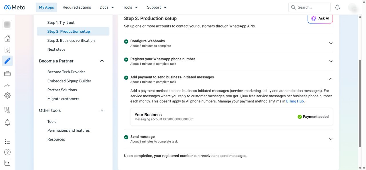Image resolution: width=366 pixels, height=170 pixels.
Task: Click the Your Business account name
Action: click(148, 115)
